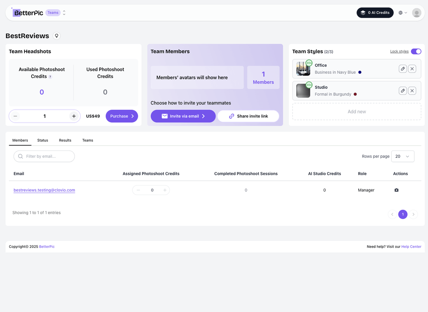Open the language selector chevron
428x312 pixels.
(406, 13)
